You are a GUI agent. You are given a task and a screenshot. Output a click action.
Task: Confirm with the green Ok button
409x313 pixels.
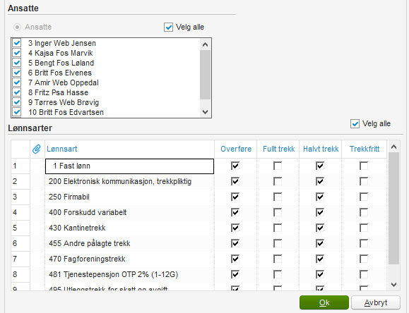coord(324,302)
